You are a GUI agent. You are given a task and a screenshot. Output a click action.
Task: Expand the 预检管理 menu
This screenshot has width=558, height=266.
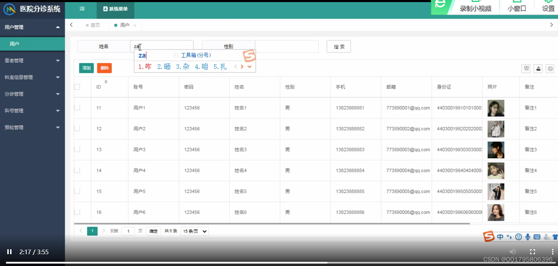pyautogui.click(x=32, y=127)
